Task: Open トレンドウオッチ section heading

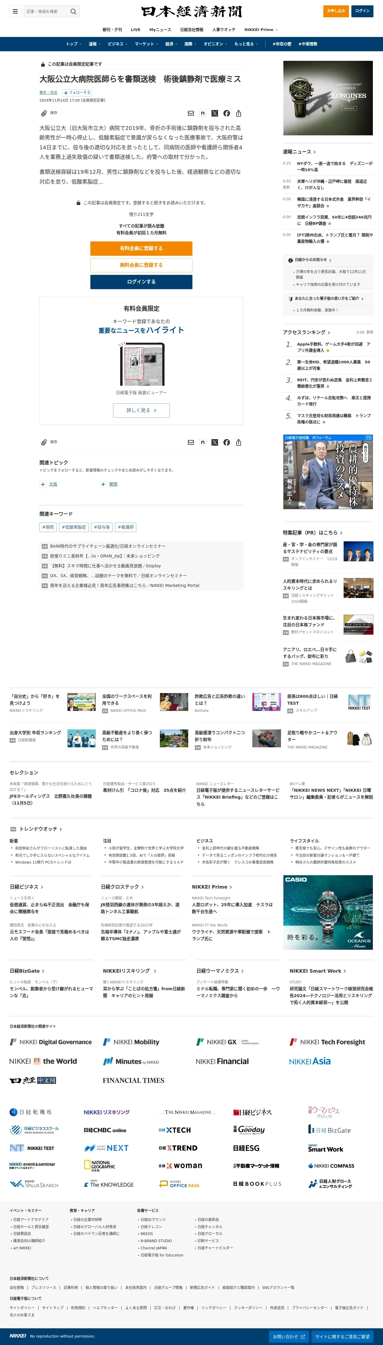Action: (x=41, y=829)
